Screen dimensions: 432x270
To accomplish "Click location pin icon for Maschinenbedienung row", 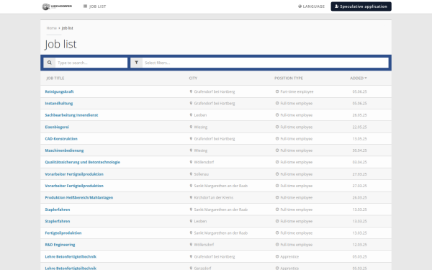I will 191,150.
